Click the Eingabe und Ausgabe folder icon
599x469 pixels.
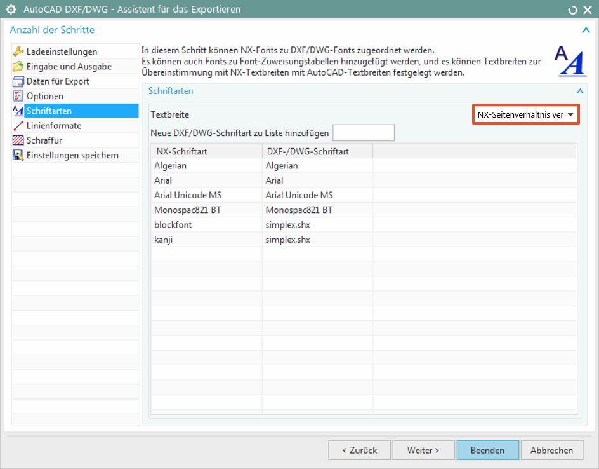tap(18, 66)
